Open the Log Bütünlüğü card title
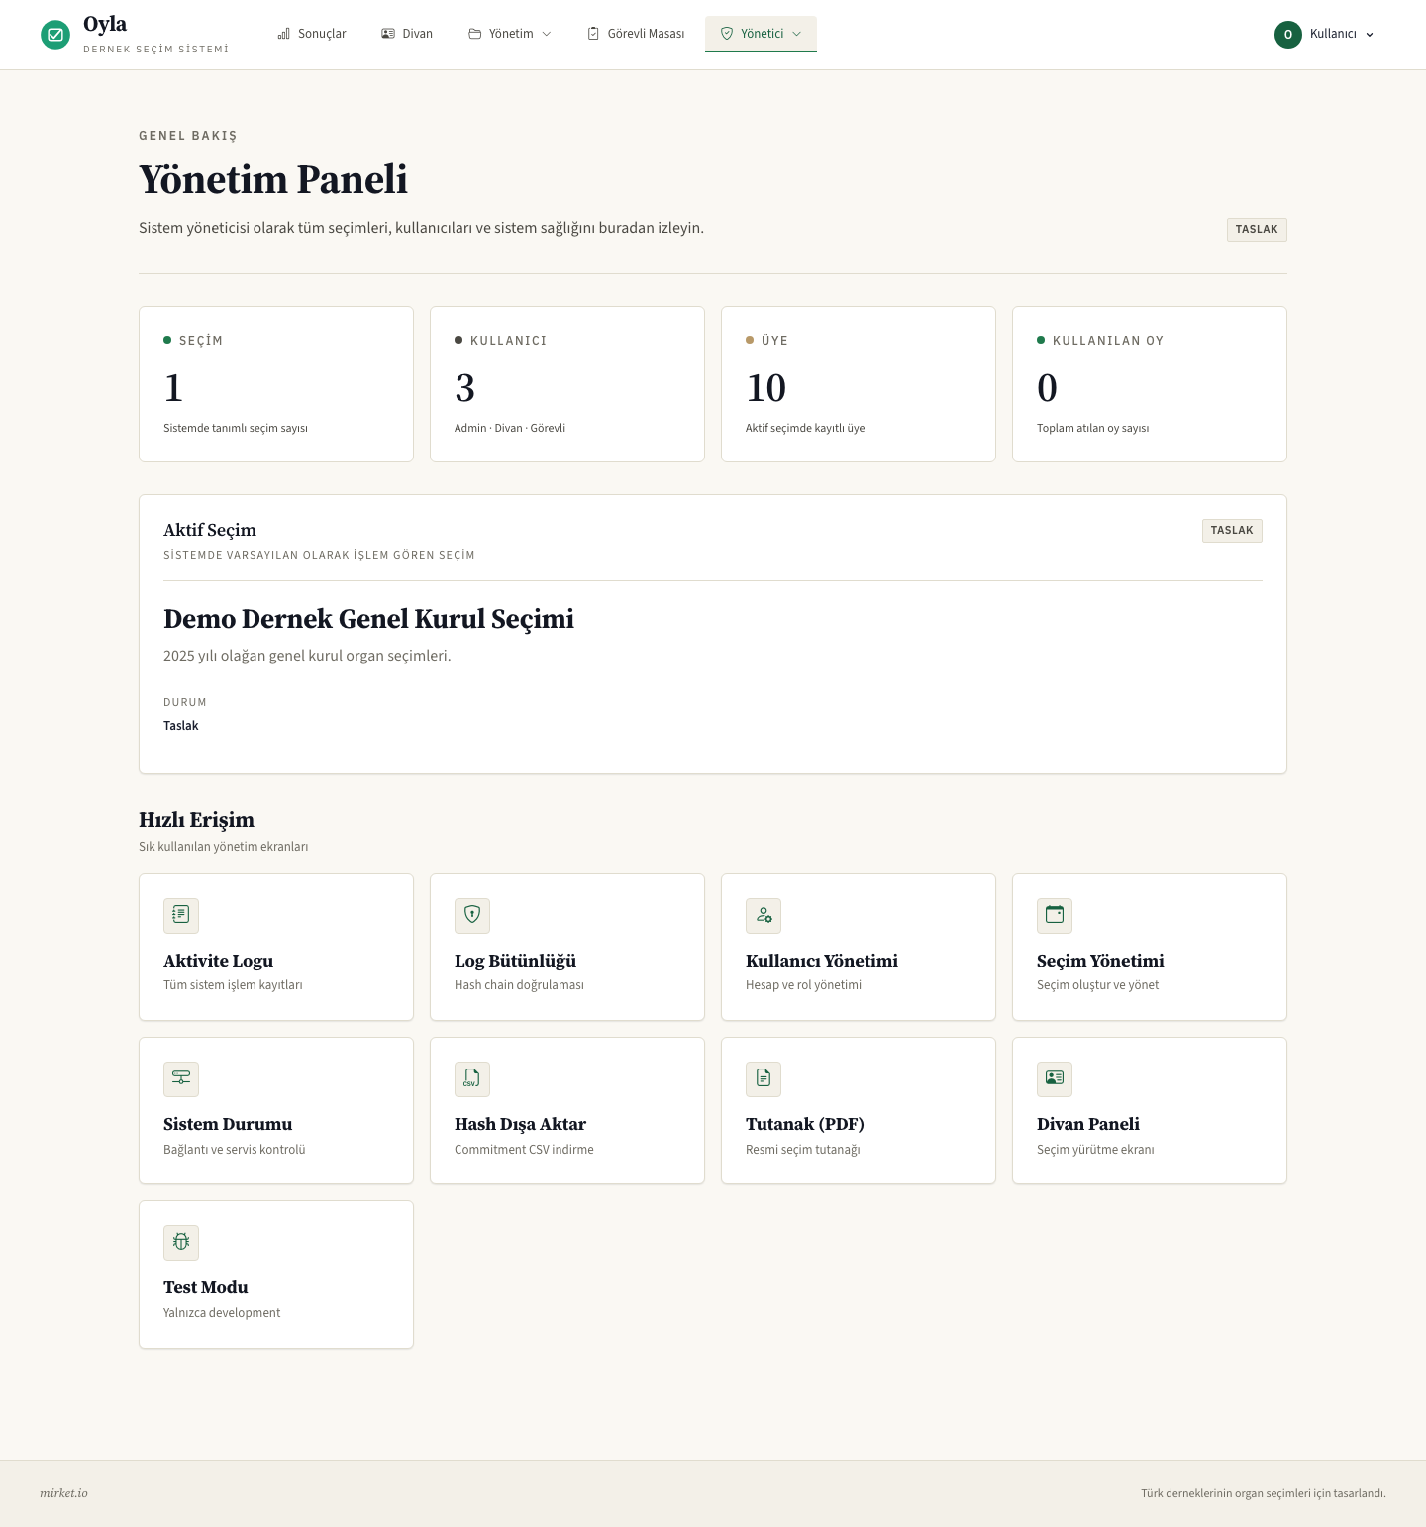This screenshot has height=1527, width=1426. pos(515,961)
